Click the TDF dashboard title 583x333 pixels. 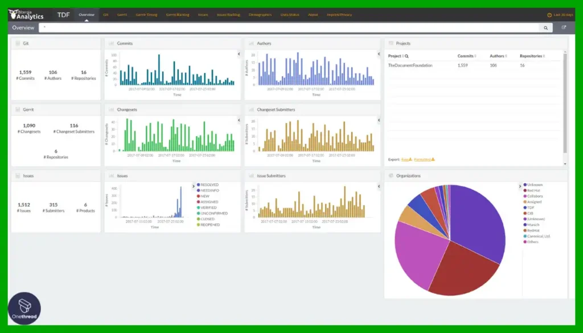point(63,15)
